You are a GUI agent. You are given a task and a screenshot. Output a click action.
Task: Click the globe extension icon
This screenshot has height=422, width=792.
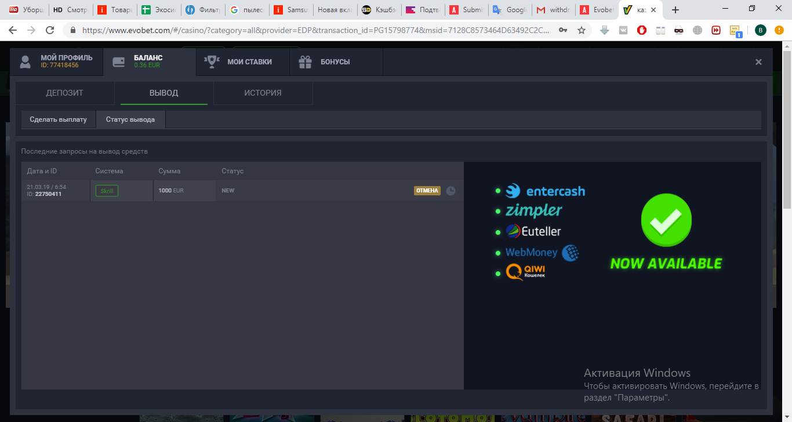coord(697,30)
